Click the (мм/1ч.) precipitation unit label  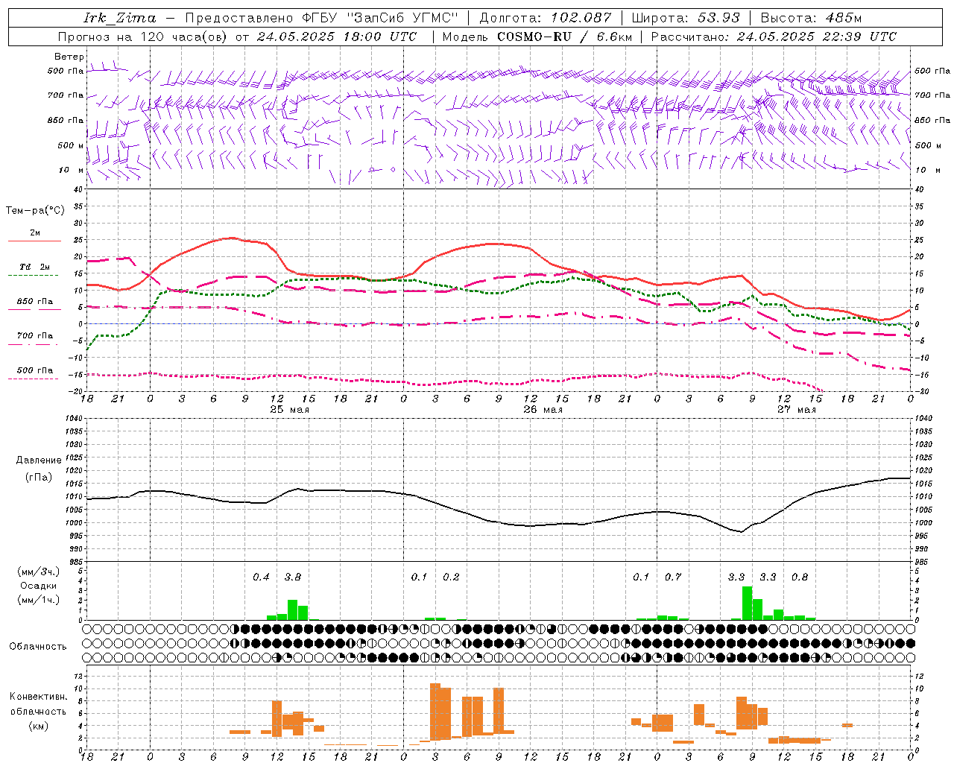click(x=38, y=600)
